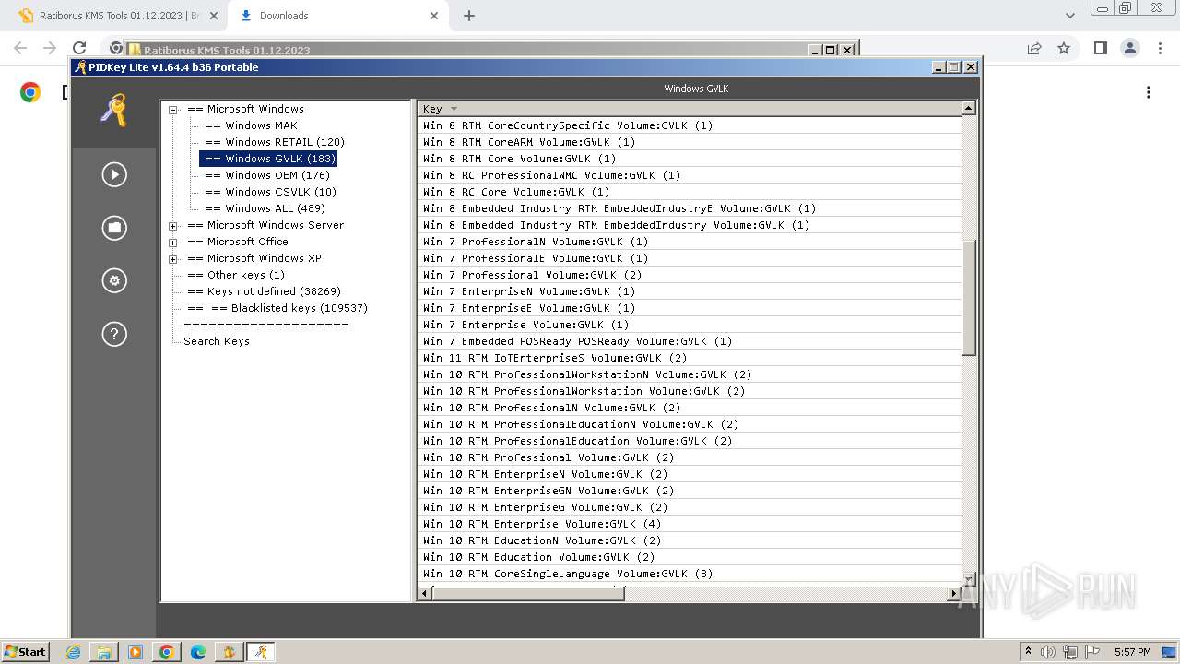Select Windows MAK tree item

[x=251, y=125]
